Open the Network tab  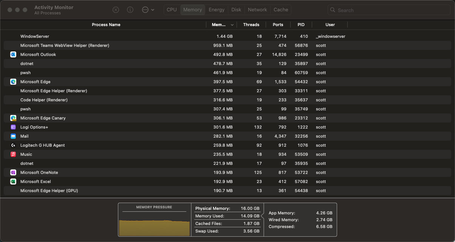pos(257,10)
